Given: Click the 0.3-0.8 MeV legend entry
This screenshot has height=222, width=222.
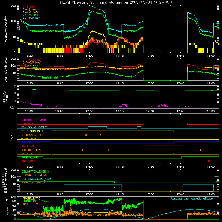Looking at the screenshot, I should [32, 62].
